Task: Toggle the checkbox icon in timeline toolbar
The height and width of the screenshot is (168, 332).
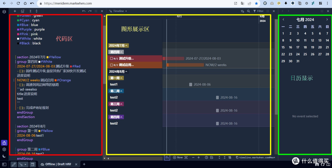Action: (212, 158)
